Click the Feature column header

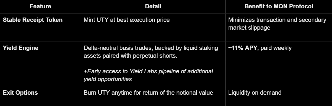40,6
